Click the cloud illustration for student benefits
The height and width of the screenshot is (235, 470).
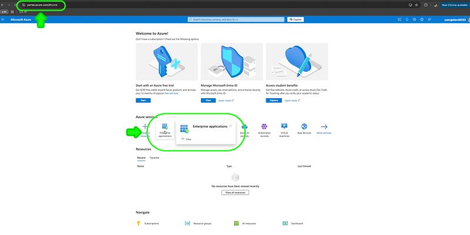click(297, 62)
